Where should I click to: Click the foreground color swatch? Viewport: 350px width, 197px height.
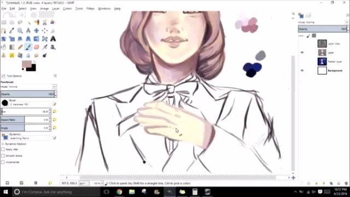pos(27,64)
